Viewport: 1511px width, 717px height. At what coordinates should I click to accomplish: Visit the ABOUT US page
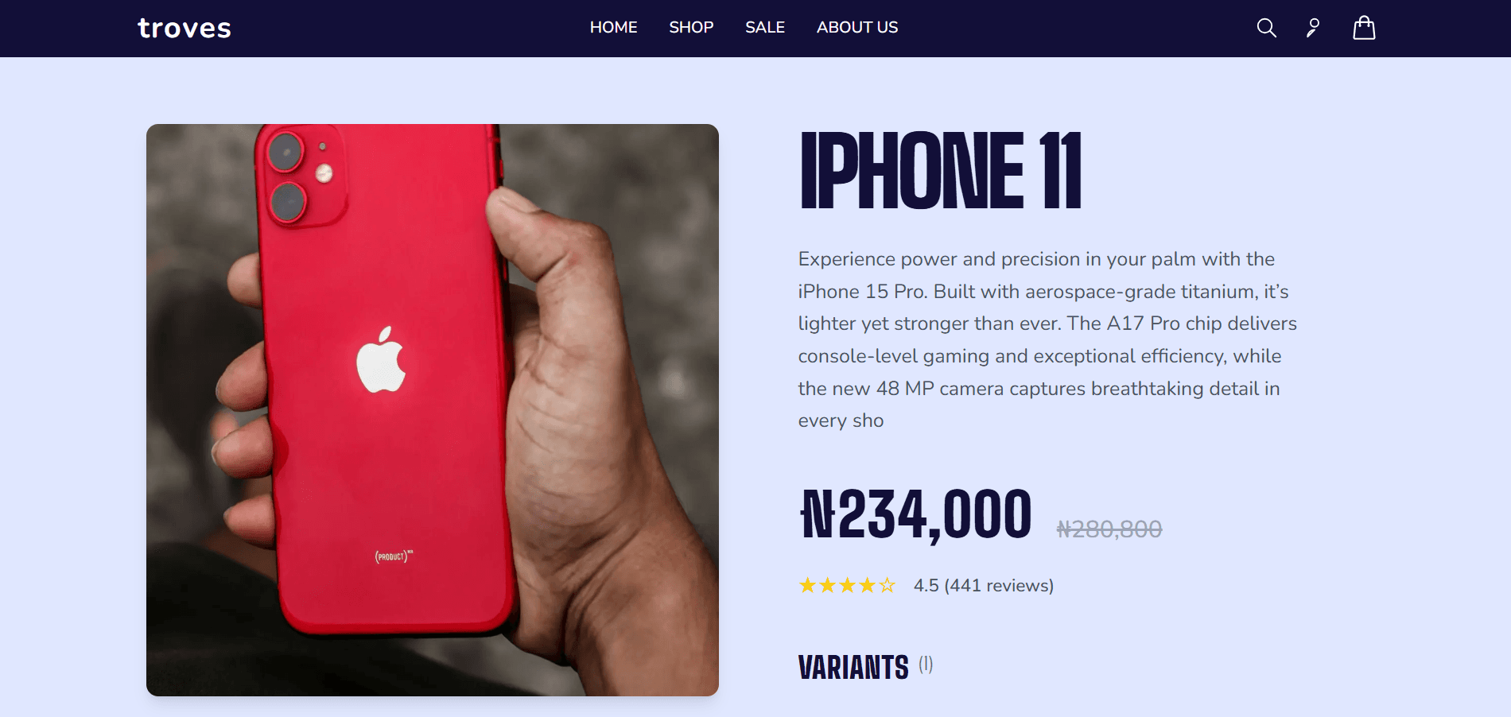pos(857,28)
